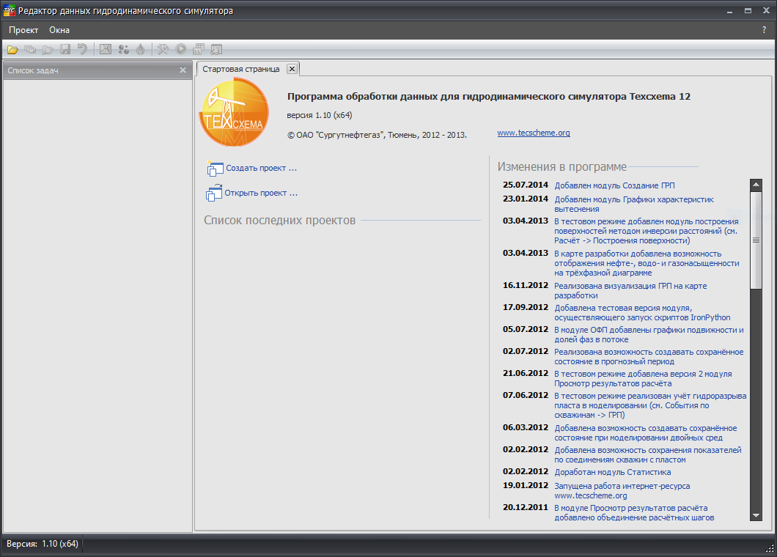The image size is (777, 557).
Task: Open change note Графики характеристик вытеснения
Action: click(x=634, y=204)
